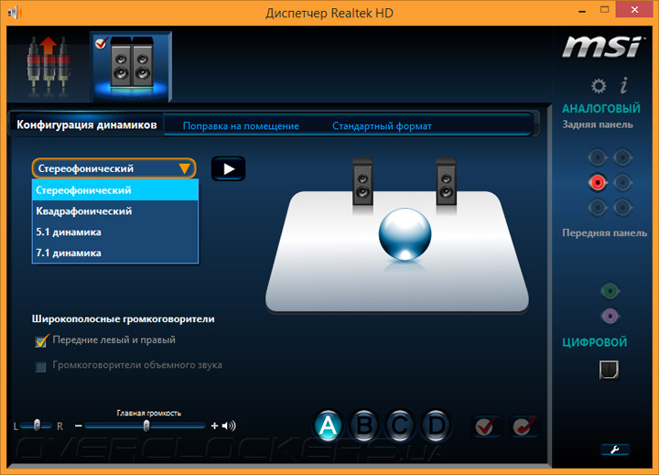Increase main volume with the plus button
Viewport: 659px width, 475px height.
tap(214, 426)
